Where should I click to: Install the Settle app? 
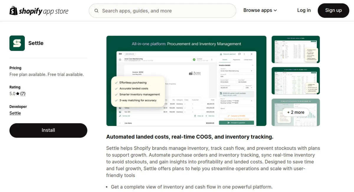(48, 130)
